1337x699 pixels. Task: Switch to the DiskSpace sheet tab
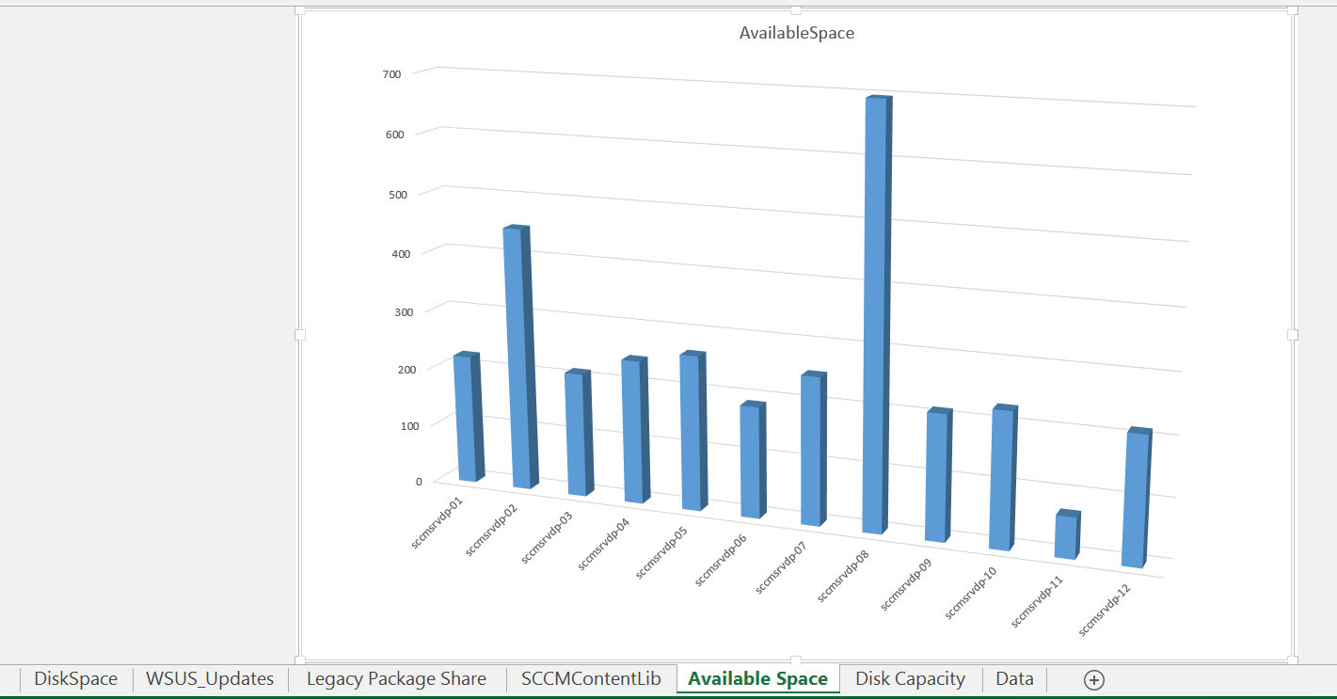[76, 679]
